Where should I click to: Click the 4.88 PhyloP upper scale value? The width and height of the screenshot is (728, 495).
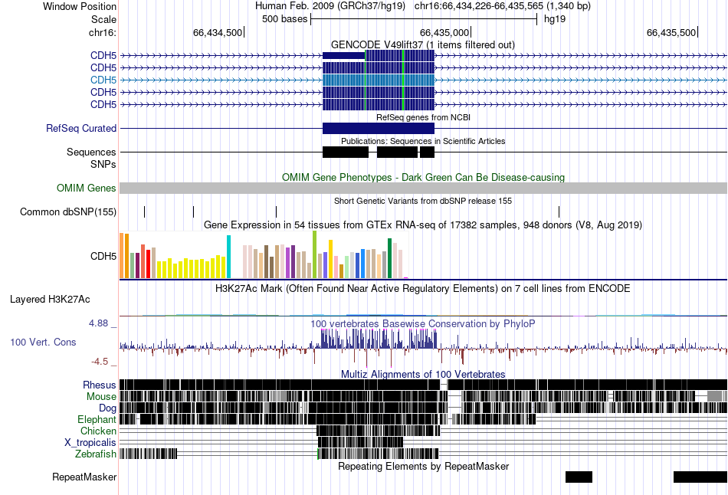pyautogui.click(x=98, y=323)
